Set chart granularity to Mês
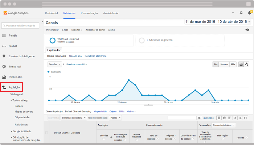254x145 pixels. pyautogui.click(x=233, y=64)
